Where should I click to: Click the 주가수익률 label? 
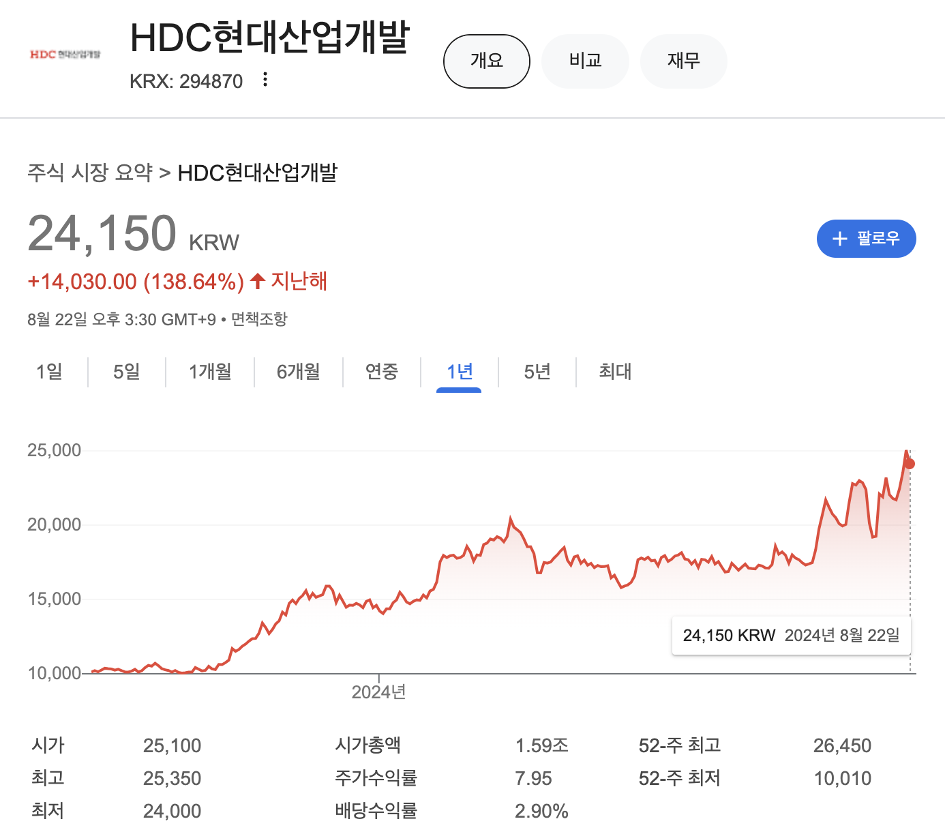click(x=376, y=778)
